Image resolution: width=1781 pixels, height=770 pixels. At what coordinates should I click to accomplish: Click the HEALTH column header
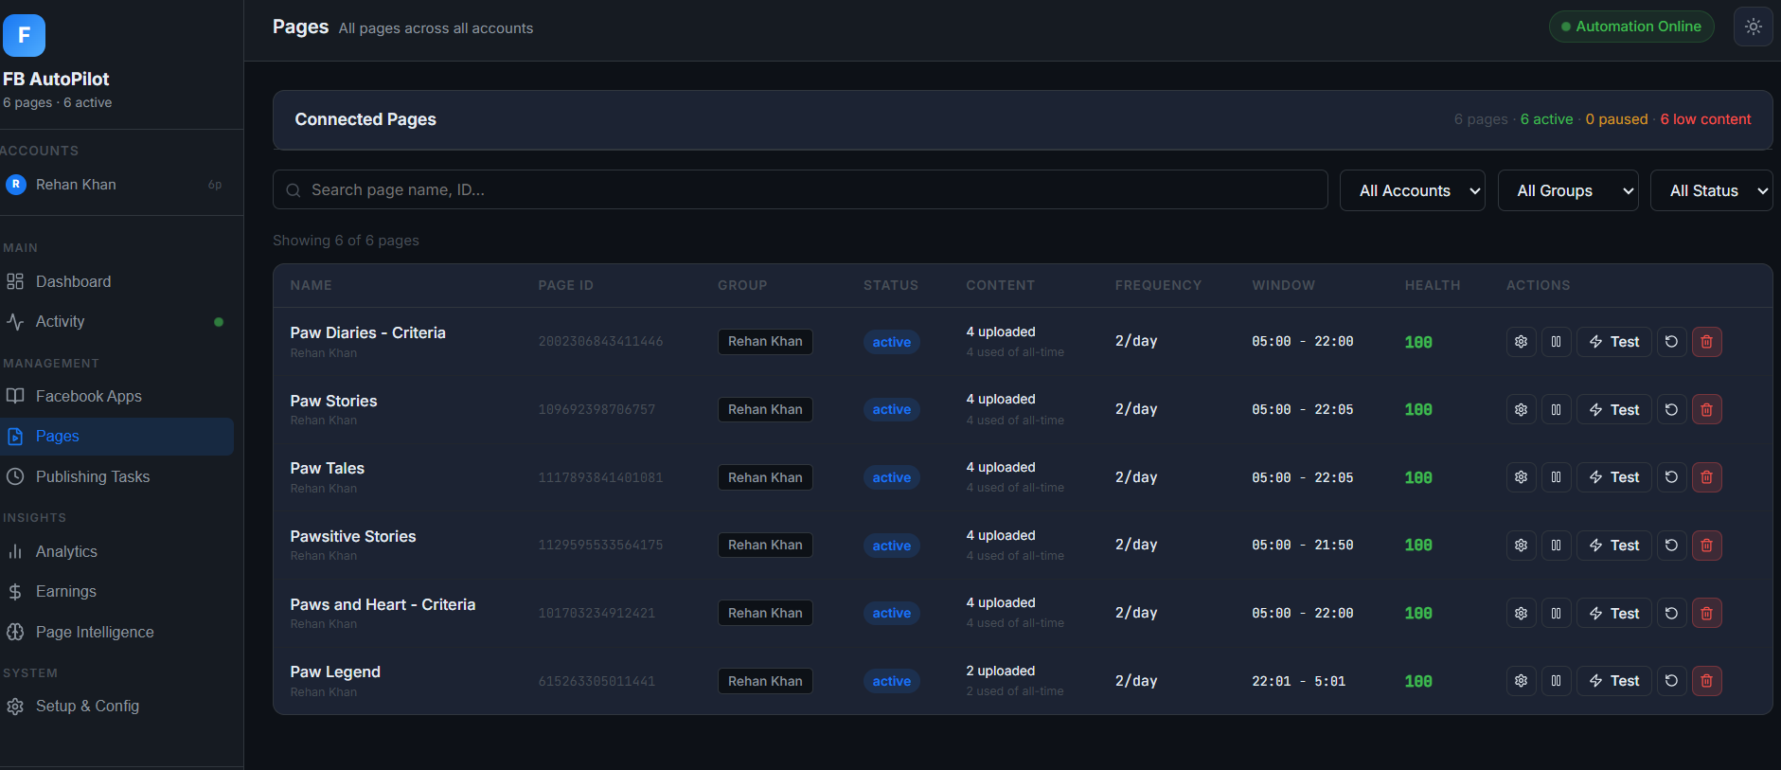[x=1432, y=285]
